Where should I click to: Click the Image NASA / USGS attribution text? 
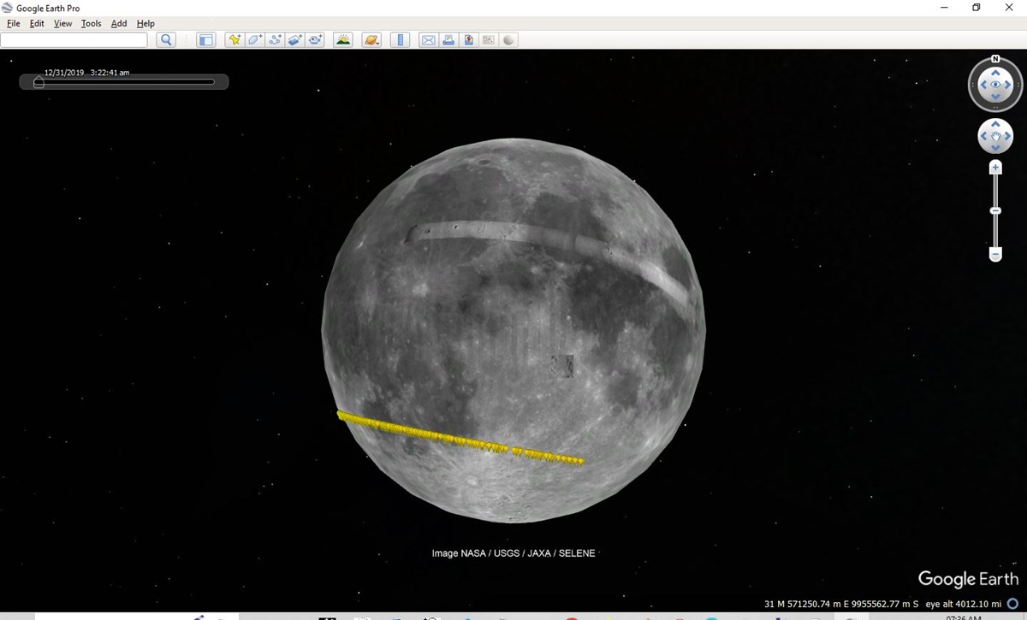coord(513,553)
